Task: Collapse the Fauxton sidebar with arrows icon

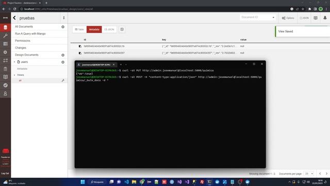Action: click(6, 18)
